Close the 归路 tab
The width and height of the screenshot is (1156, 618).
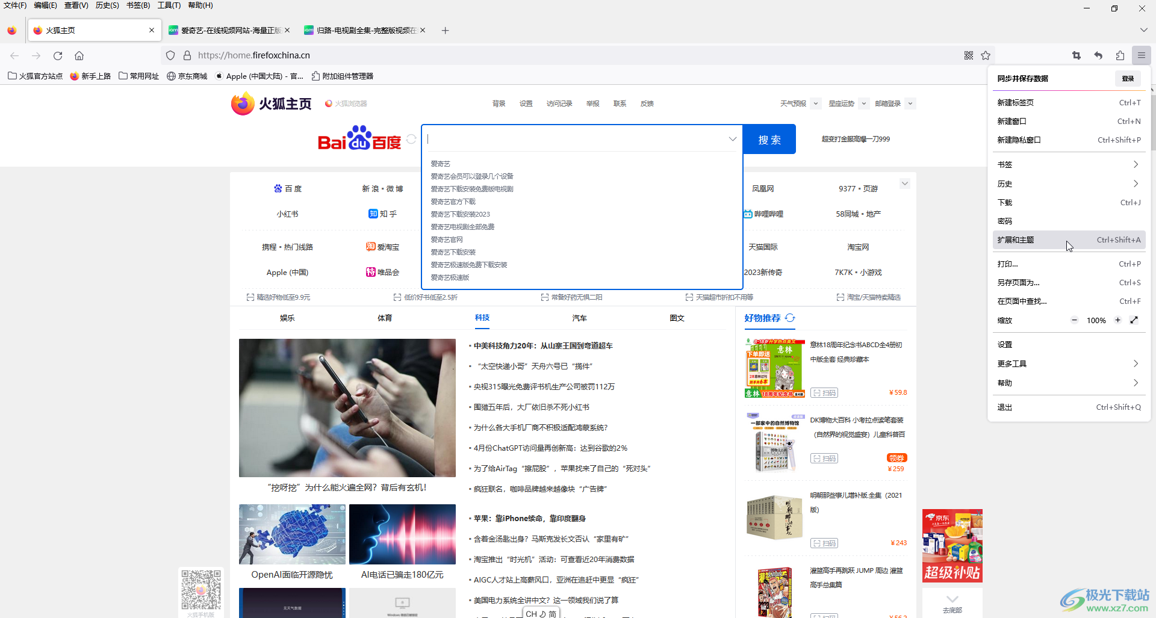coord(423,30)
